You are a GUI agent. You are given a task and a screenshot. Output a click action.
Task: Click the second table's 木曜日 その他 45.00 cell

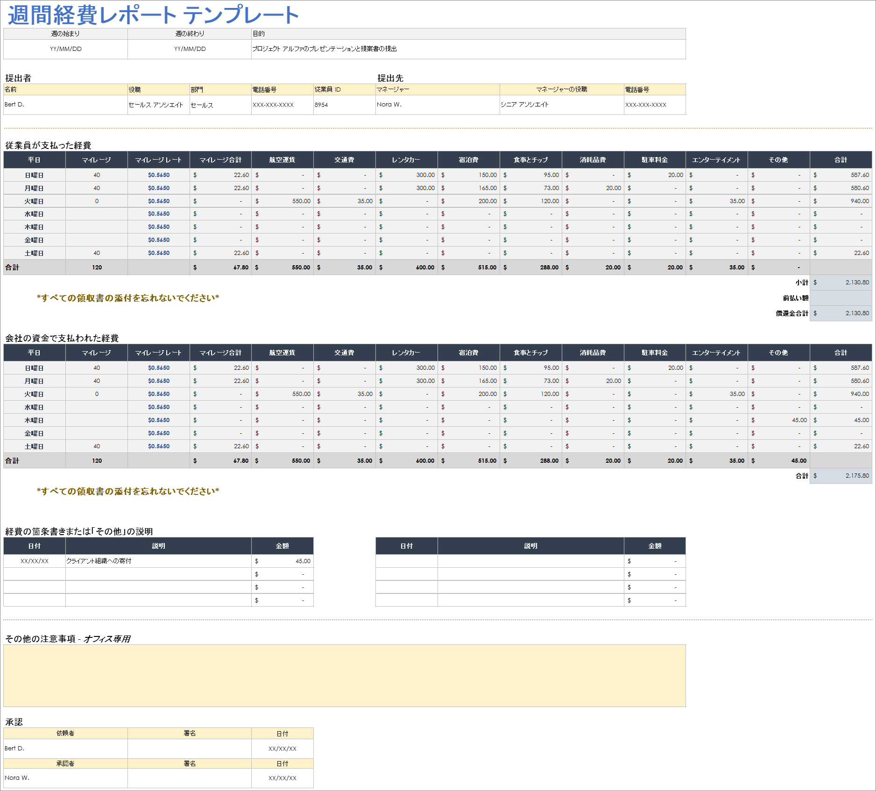pos(778,420)
